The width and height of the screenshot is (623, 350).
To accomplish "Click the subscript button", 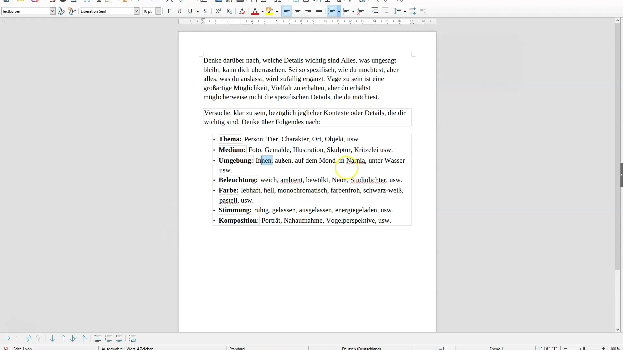I will pos(229,11).
